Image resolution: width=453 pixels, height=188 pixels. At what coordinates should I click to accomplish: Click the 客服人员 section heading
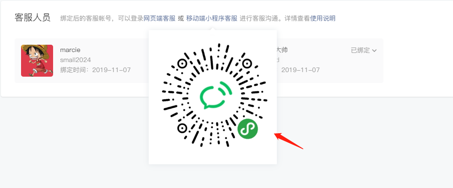(32, 18)
